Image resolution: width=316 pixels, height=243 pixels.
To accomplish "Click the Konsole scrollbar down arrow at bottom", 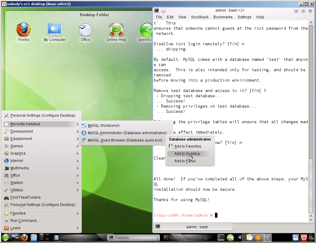I will tap(310, 220).
